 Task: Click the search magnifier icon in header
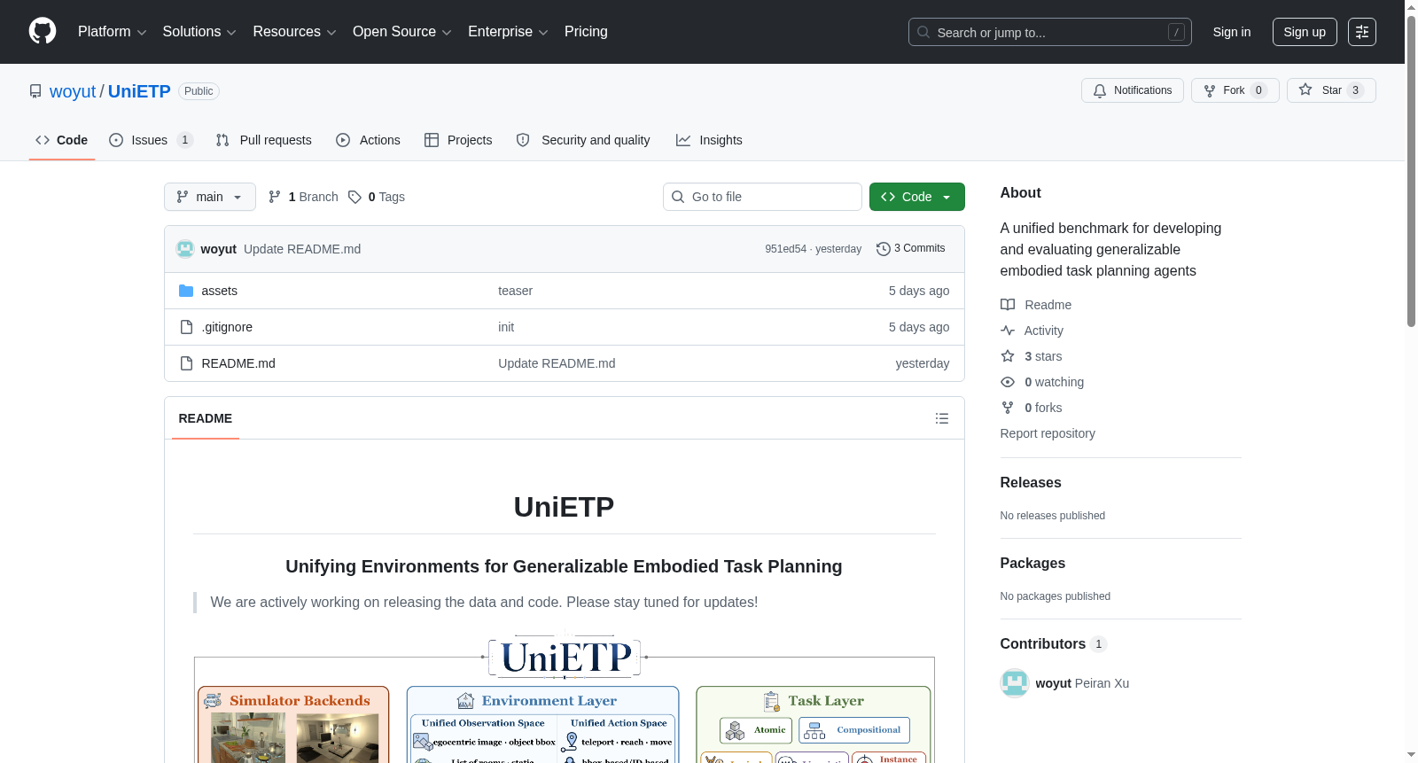coord(923,32)
